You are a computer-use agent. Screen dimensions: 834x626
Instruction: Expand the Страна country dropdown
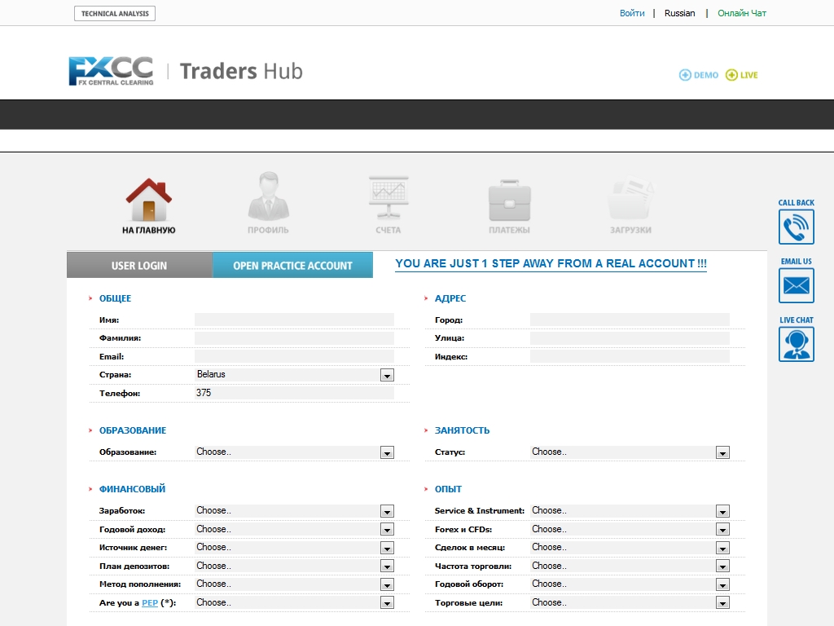click(387, 376)
